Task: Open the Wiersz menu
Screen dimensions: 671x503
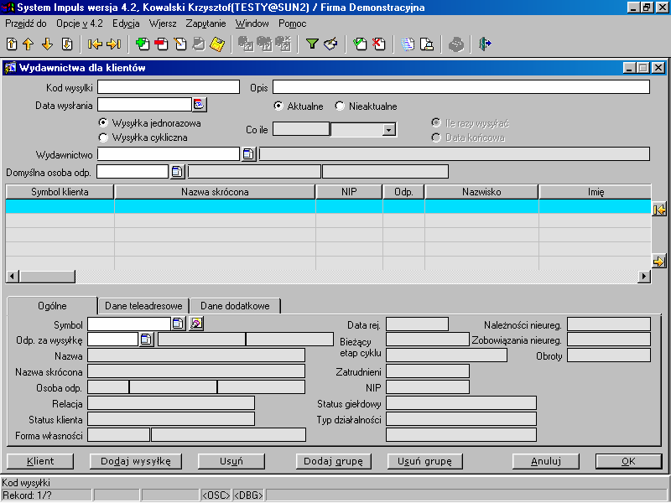Action: click(163, 23)
